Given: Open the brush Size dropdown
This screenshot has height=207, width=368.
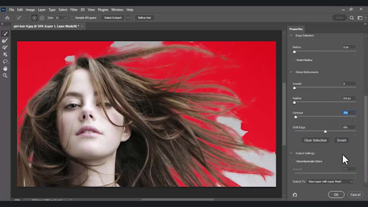Looking at the screenshot, I should click(65, 18).
